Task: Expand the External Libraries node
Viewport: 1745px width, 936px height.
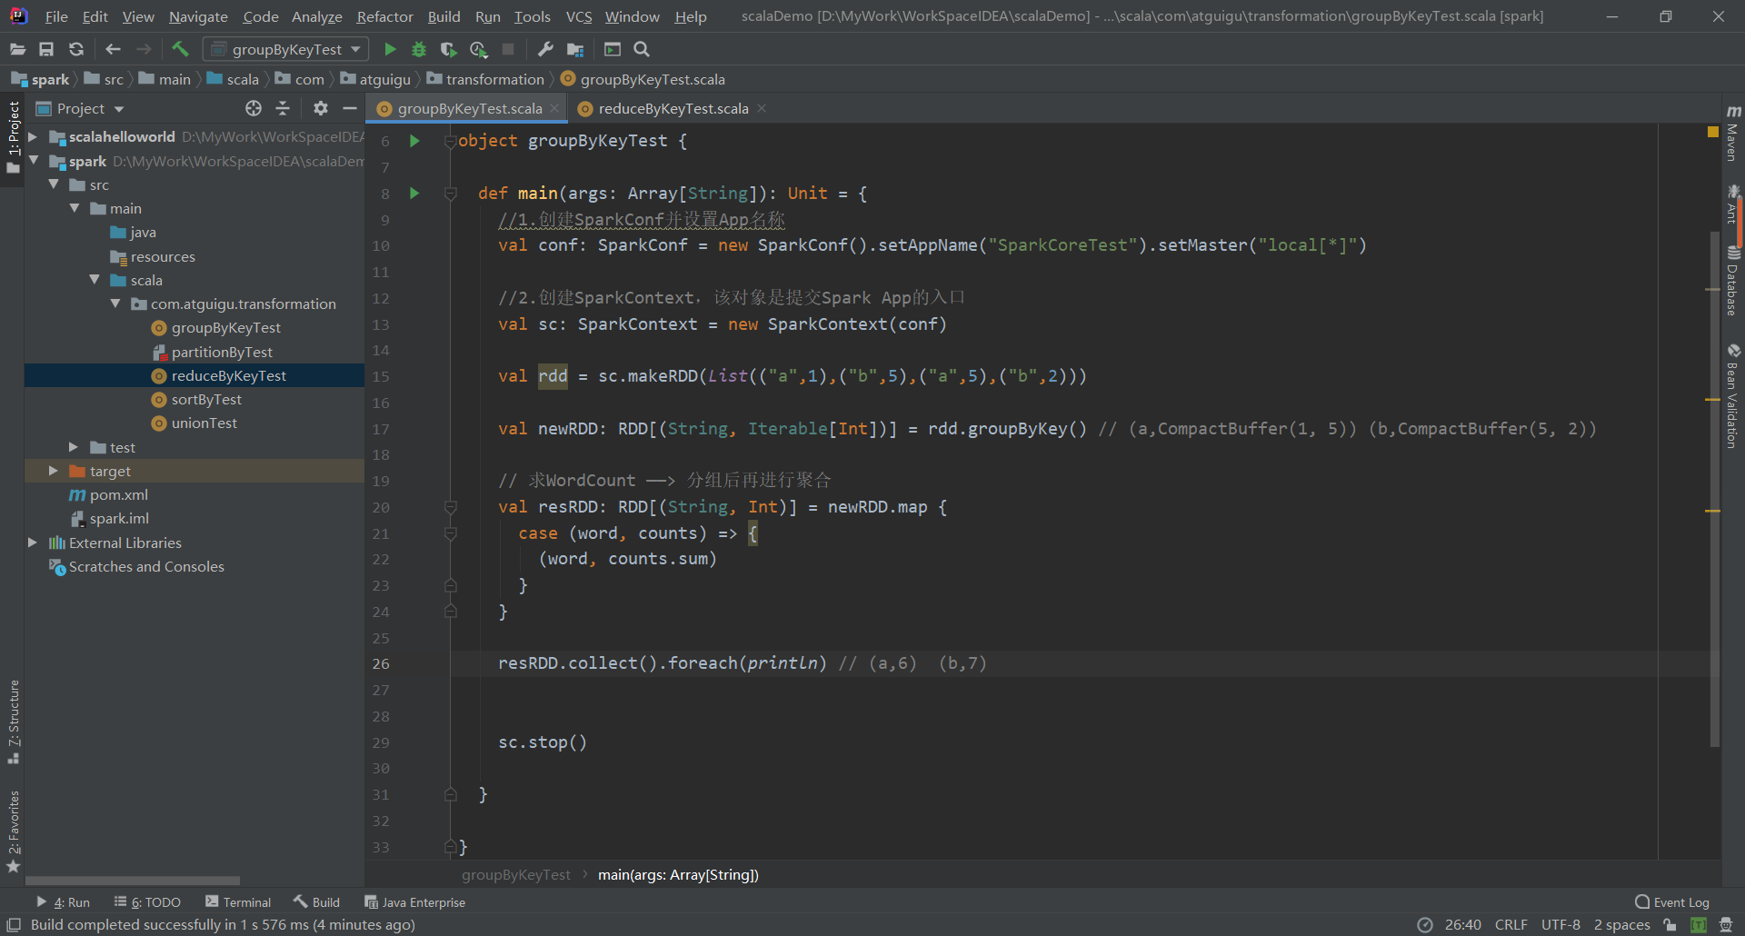Action: pos(33,543)
